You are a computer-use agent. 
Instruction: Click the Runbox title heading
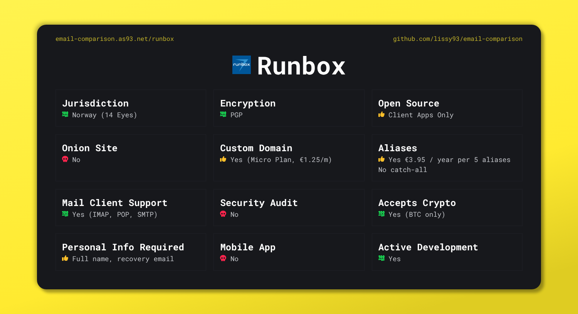301,66
